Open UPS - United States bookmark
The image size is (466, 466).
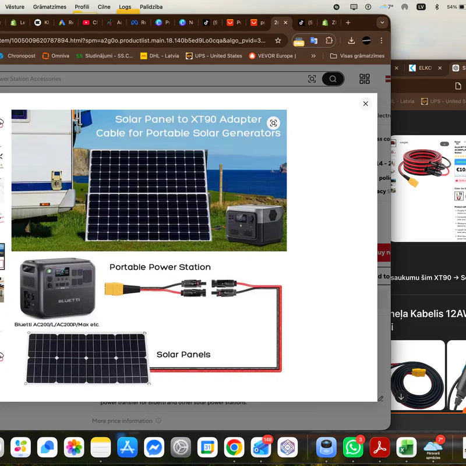[214, 56]
